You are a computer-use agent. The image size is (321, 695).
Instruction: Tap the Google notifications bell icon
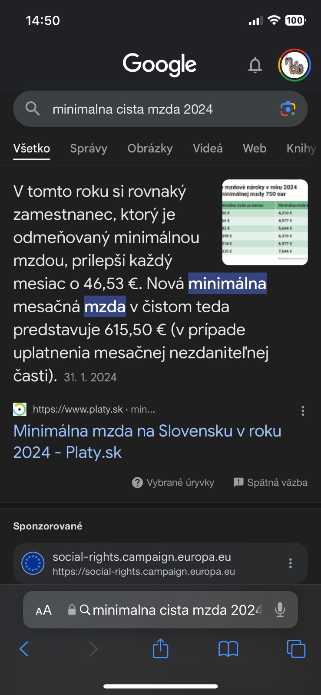point(255,66)
